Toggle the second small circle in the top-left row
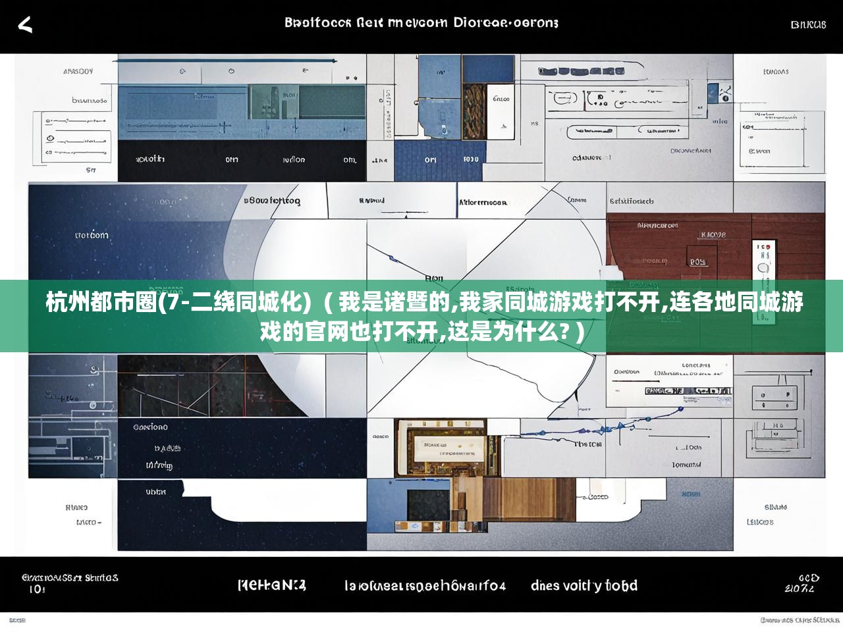Viewport: 843px width, 632px height. tap(231, 71)
